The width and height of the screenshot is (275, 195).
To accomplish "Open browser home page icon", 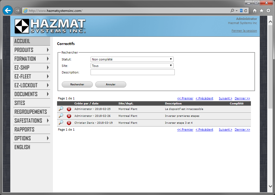I will (255, 11).
